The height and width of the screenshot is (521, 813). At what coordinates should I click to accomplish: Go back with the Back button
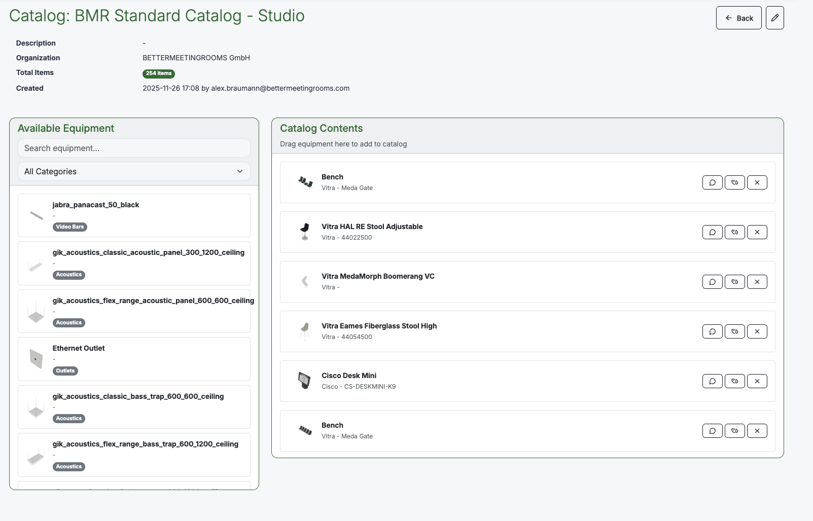coord(738,18)
